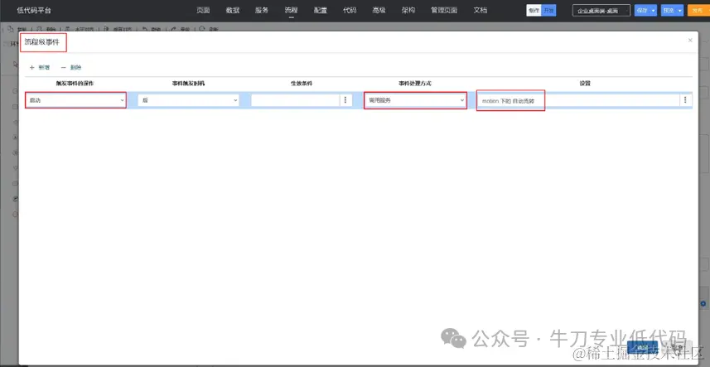Open the 架构 menu in top navigation
710x367 pixels.
(408, 10)
